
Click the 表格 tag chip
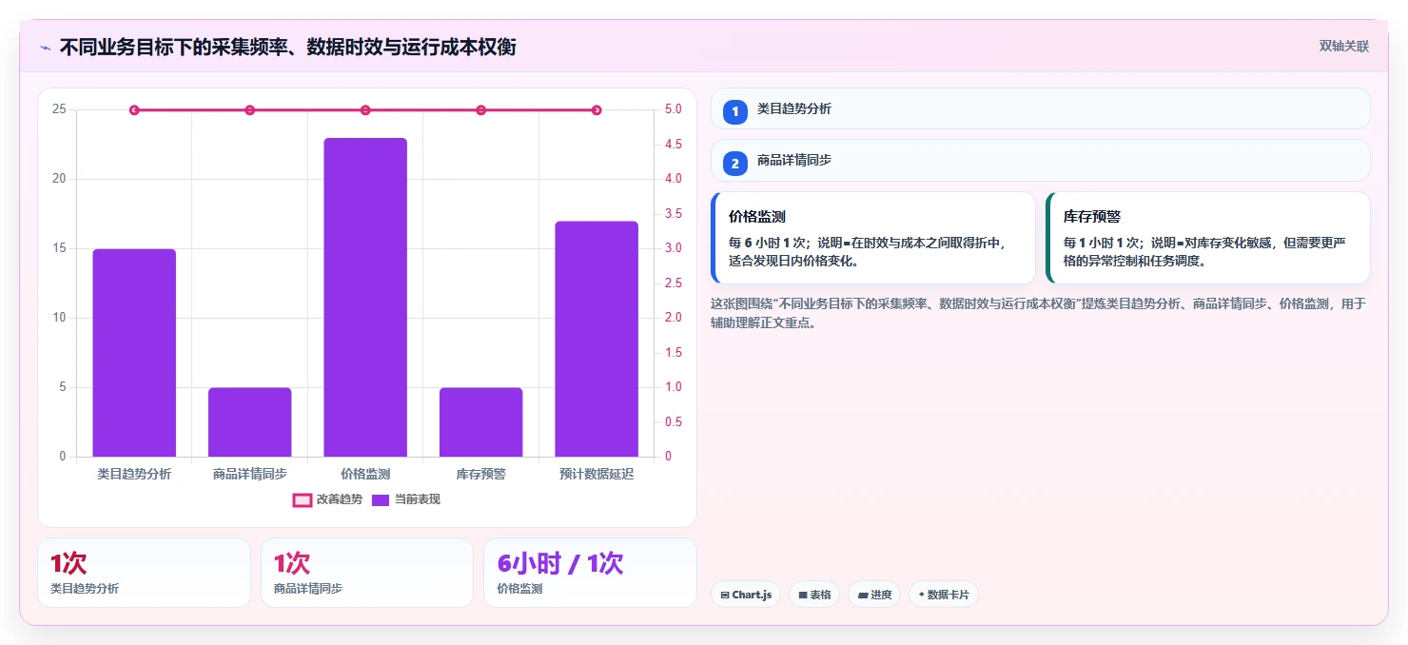[x=814, y=595]
